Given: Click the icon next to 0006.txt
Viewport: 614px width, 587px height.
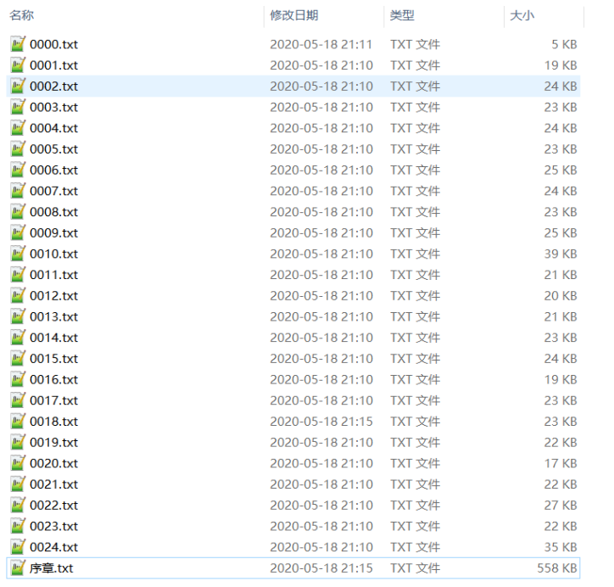Looking at the screenshot, I should 19,170.
